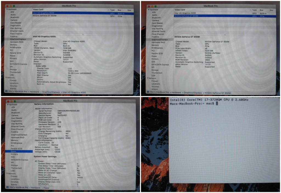Click Graphics/Displays in the Intel window path bar
Viewport: 281px width, 193px height.
(x=51, y=92)
